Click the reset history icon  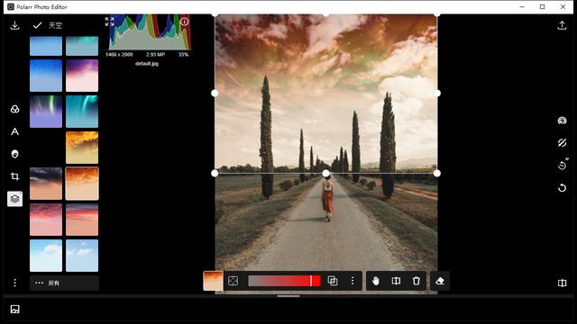tap(562, 188)
